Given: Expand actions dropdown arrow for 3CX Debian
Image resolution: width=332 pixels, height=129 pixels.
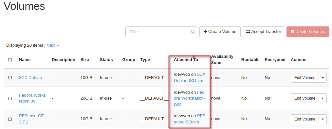Looking at the screenshot, I should click(323, 77).
